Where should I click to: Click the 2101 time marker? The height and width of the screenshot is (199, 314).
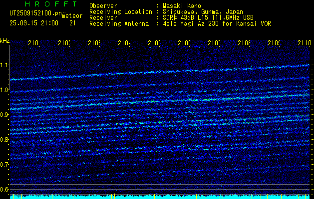tap(34, 43)
